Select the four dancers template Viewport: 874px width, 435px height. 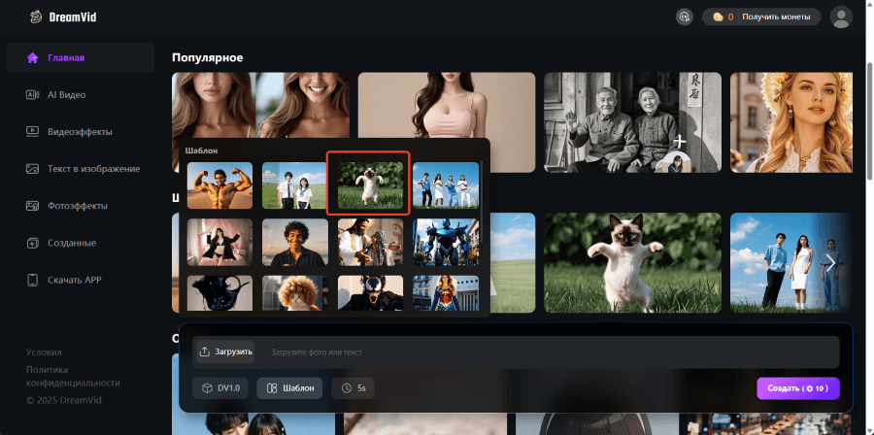[x=446, y=185]
